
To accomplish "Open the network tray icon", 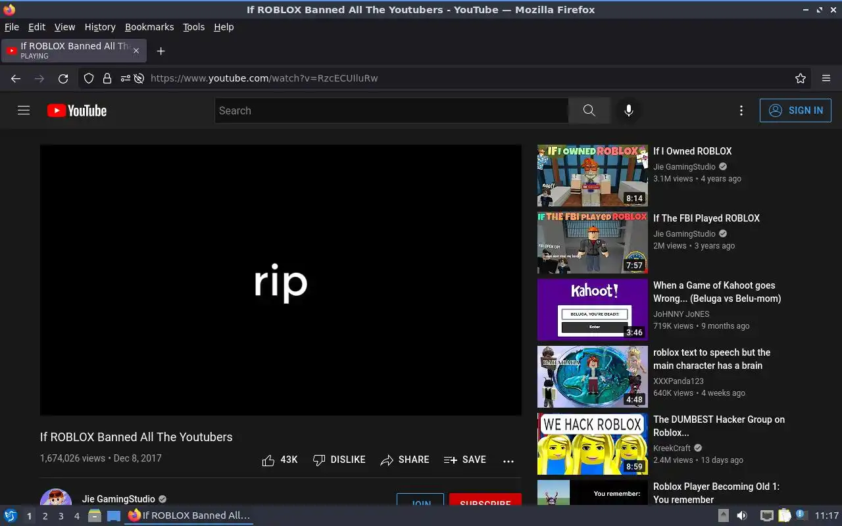I will [x=767, y=516].
